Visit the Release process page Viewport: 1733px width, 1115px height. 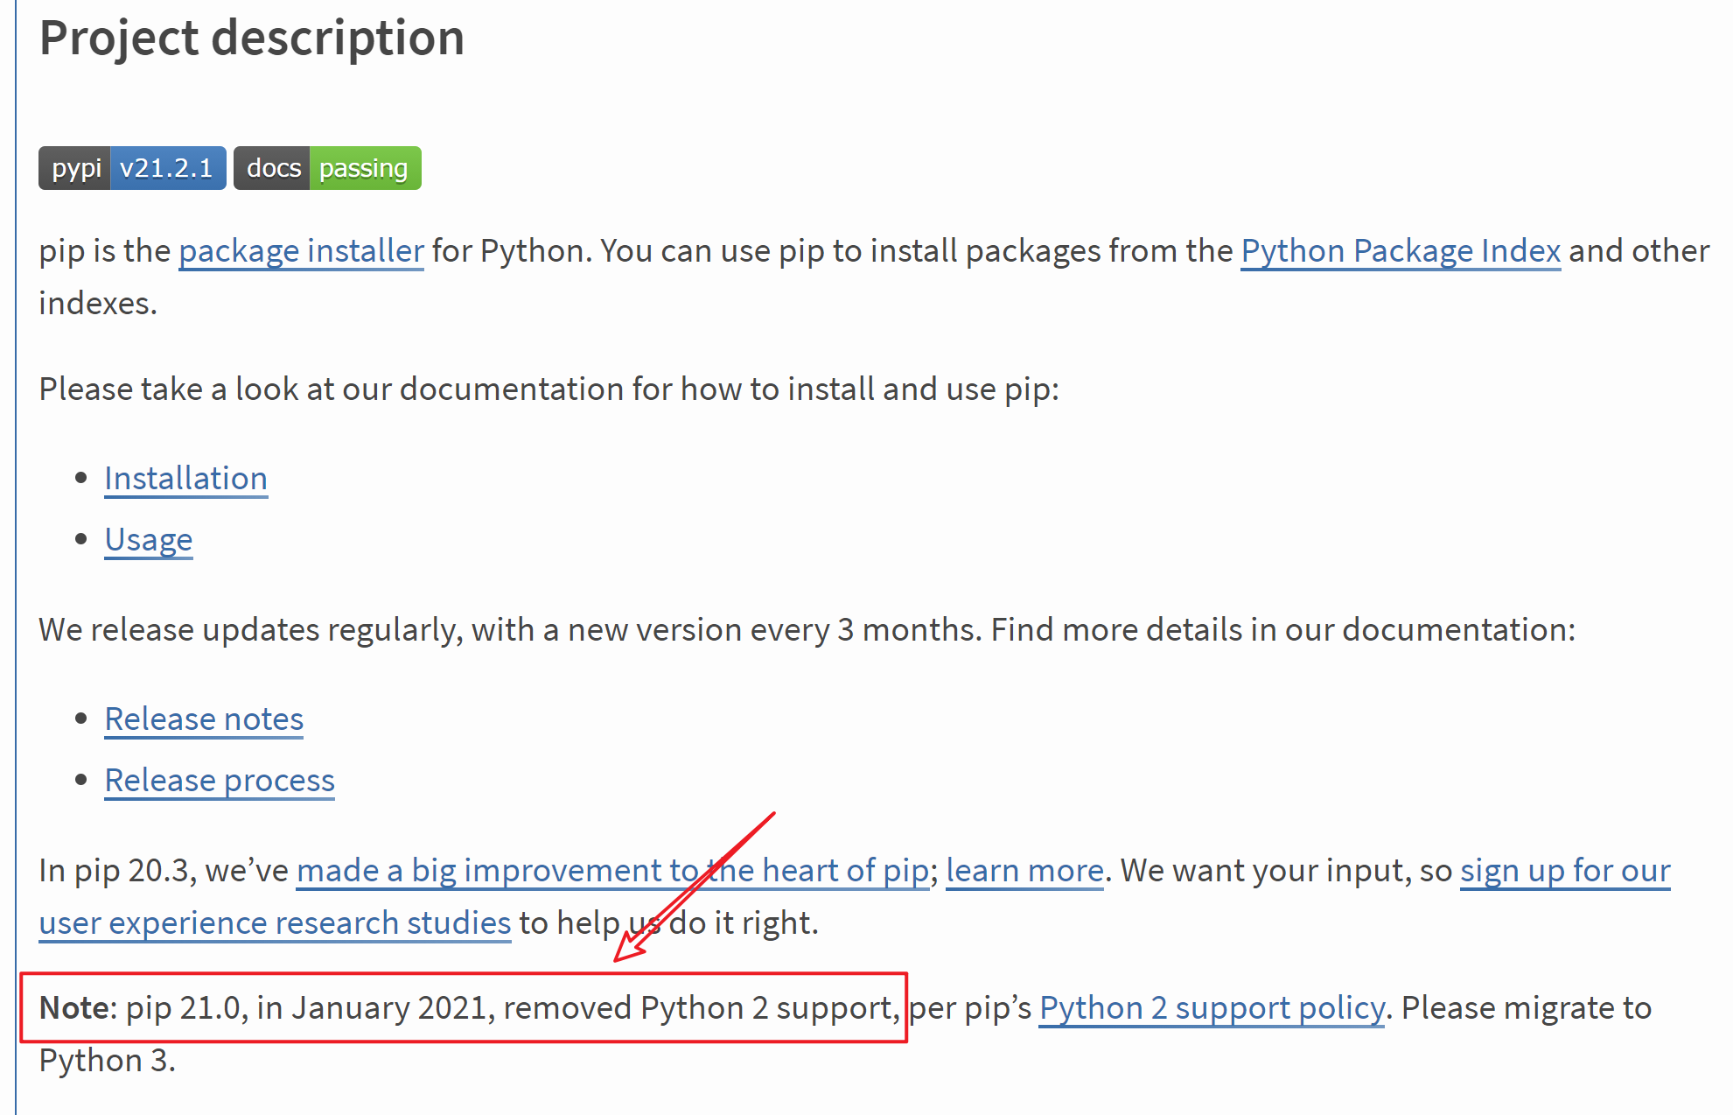(219, 780)
